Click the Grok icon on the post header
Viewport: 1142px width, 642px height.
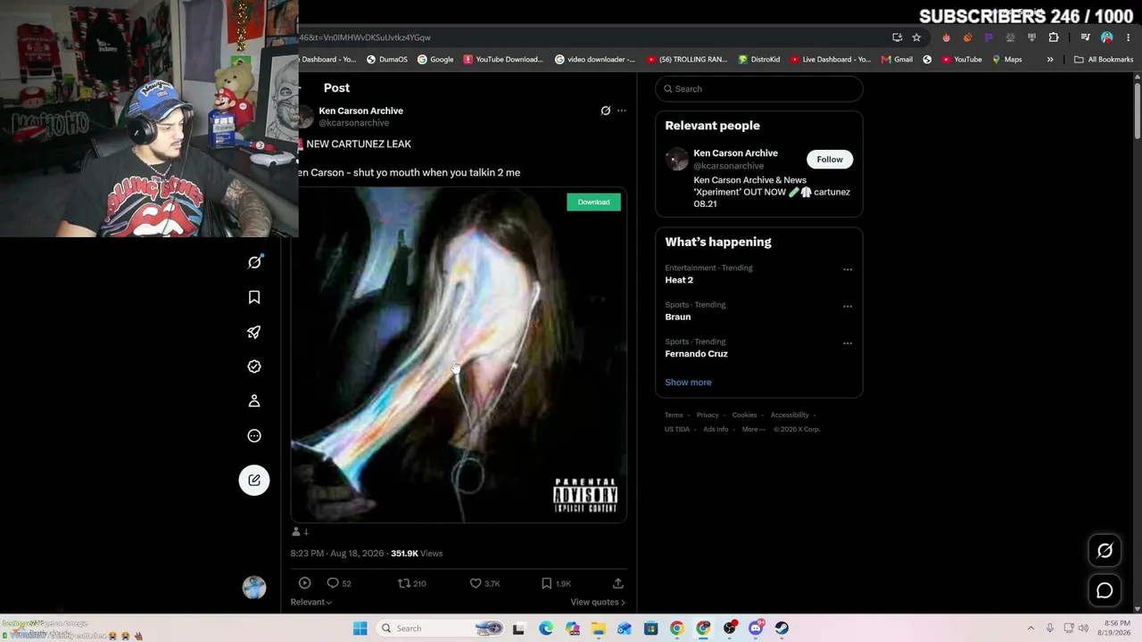coord(606,111)
